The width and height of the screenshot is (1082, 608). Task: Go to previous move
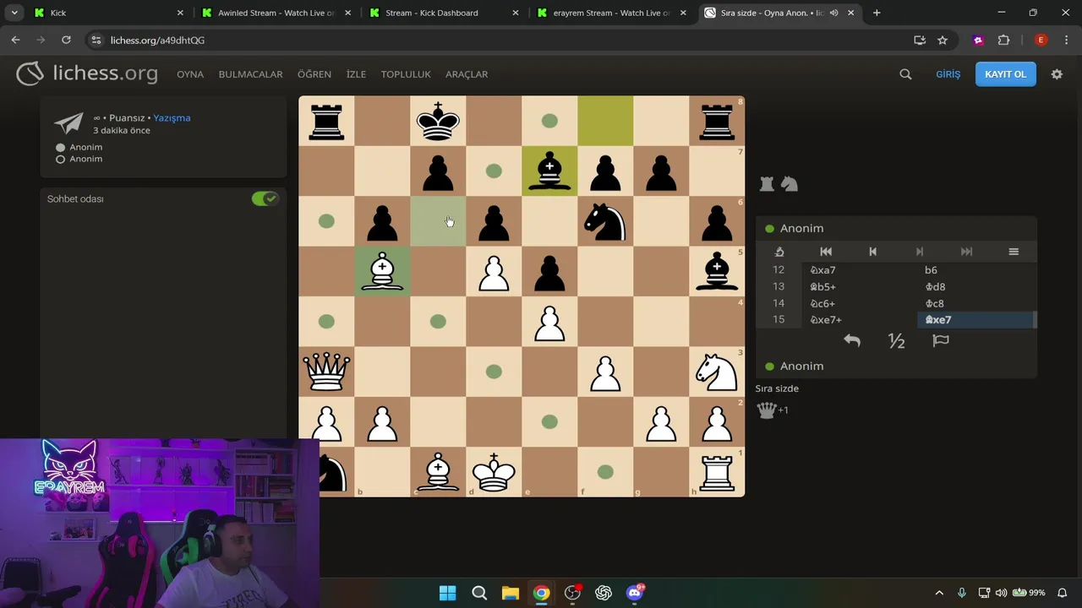873,252
